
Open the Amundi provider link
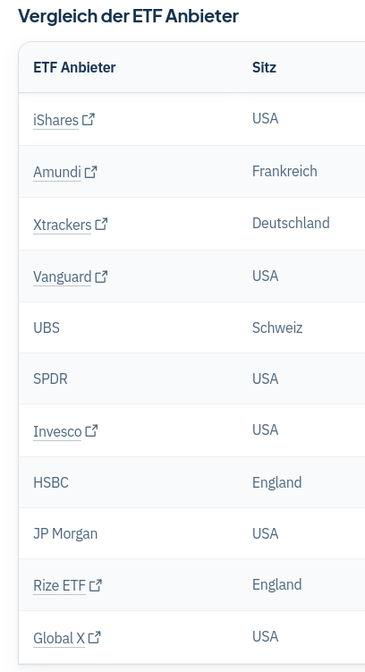click(x=57, y=173)
